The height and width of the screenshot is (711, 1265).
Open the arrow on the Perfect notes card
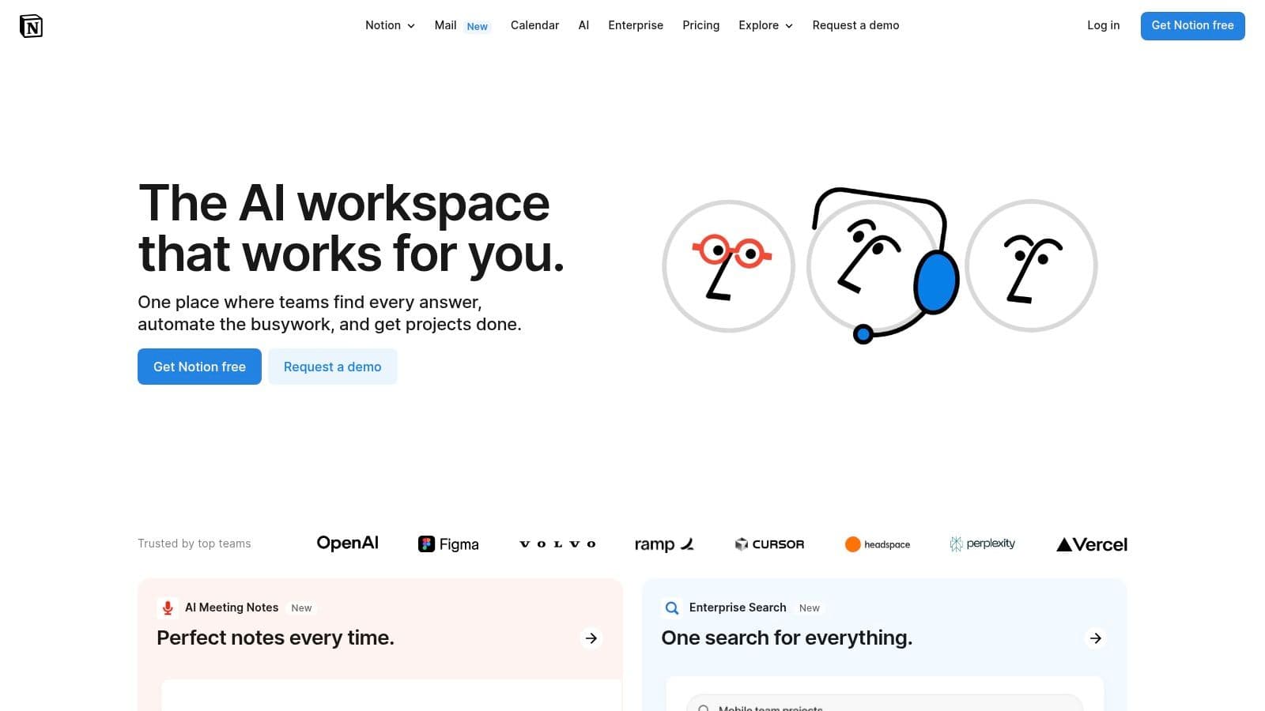click(591, 638)
